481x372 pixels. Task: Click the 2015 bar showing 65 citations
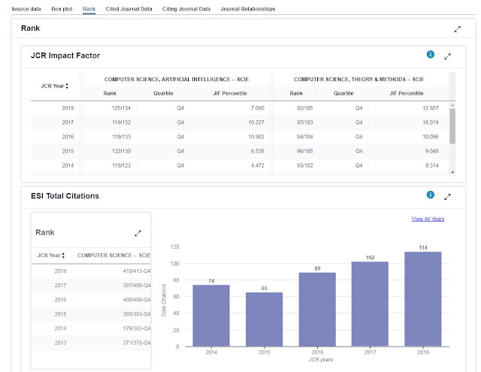[x=264, y=319]
